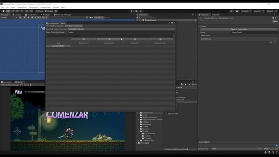Open the Shaded draw mode dropdown
Image resolution: width=279 pixels, height=157 pixels.
[9, 17]
